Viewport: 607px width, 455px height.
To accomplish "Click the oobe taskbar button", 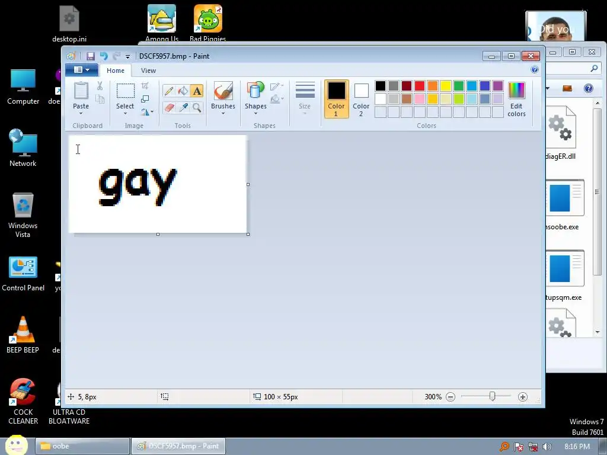I will (82, 446).
